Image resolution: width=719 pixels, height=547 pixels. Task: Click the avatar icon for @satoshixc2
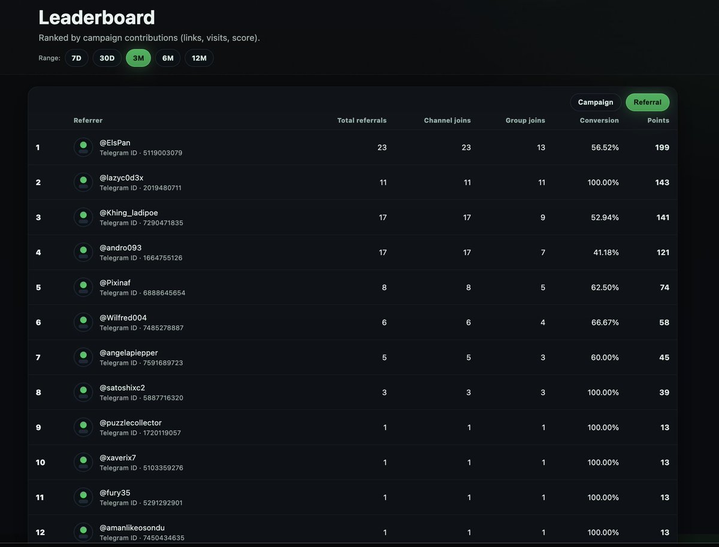[x=83, y=392]
